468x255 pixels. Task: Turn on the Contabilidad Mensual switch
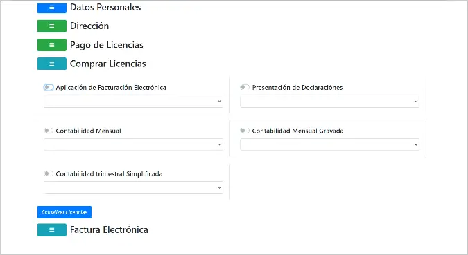(49, 131)
